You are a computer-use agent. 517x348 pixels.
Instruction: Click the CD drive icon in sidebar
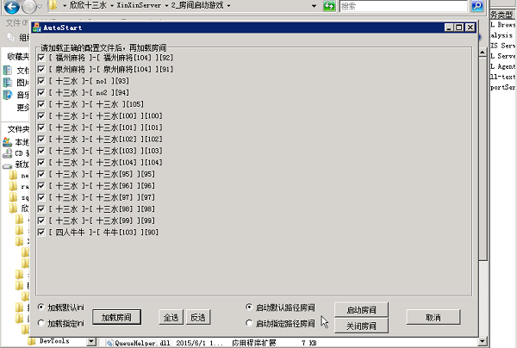coord(8,152)
